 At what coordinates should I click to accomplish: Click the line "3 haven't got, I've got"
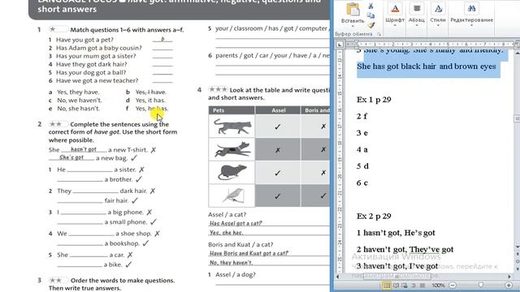pyautogui.click(x=397, y=266)
